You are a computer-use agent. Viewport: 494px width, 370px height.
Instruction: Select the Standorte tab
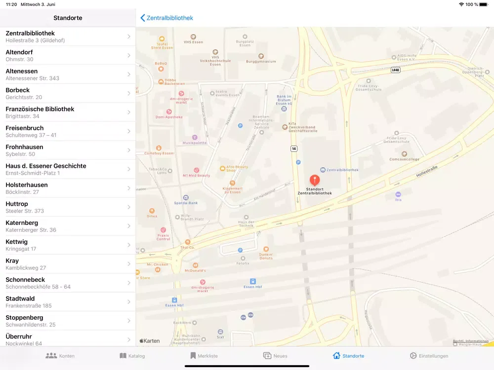[348, 356]
